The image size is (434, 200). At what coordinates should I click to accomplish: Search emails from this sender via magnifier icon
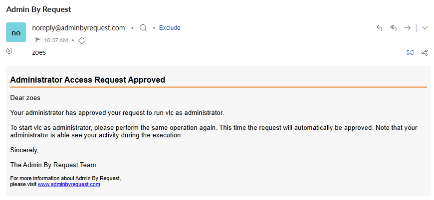143,28
